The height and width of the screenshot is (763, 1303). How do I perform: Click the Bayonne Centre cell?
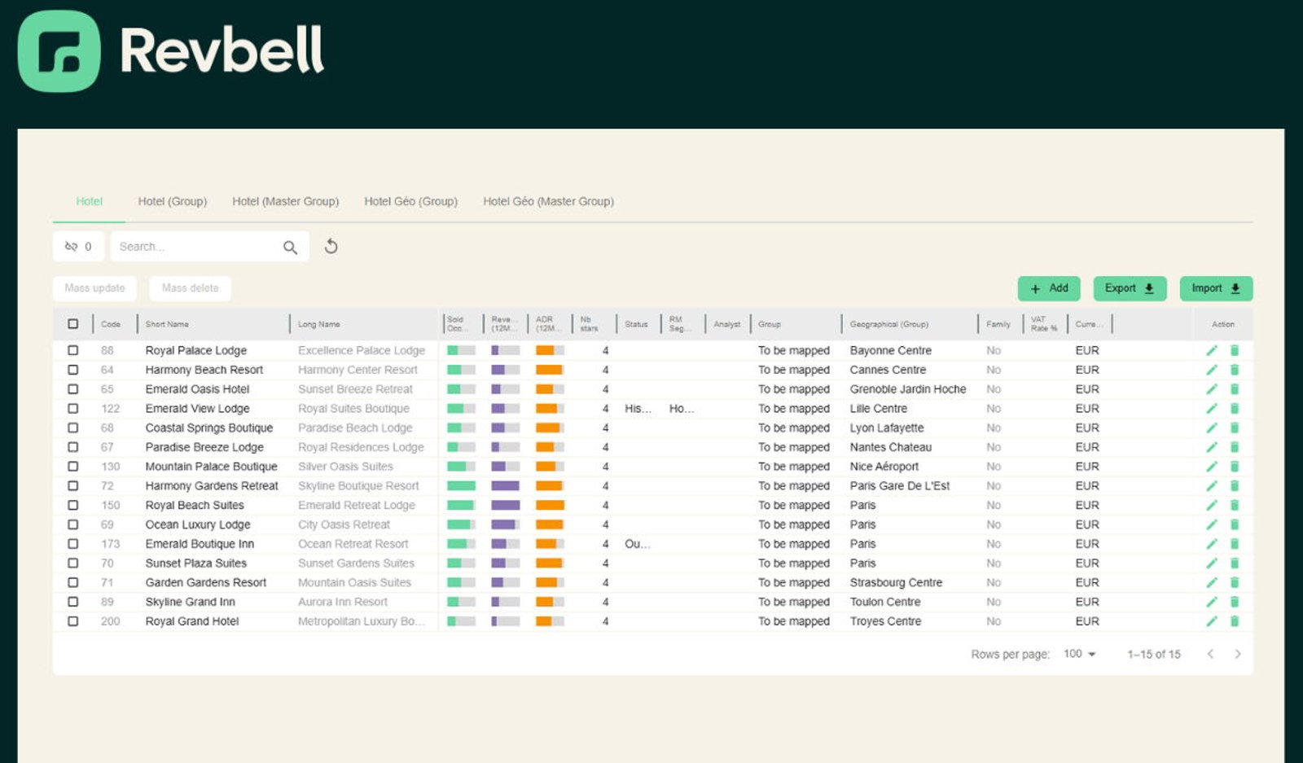pos(891,350)
